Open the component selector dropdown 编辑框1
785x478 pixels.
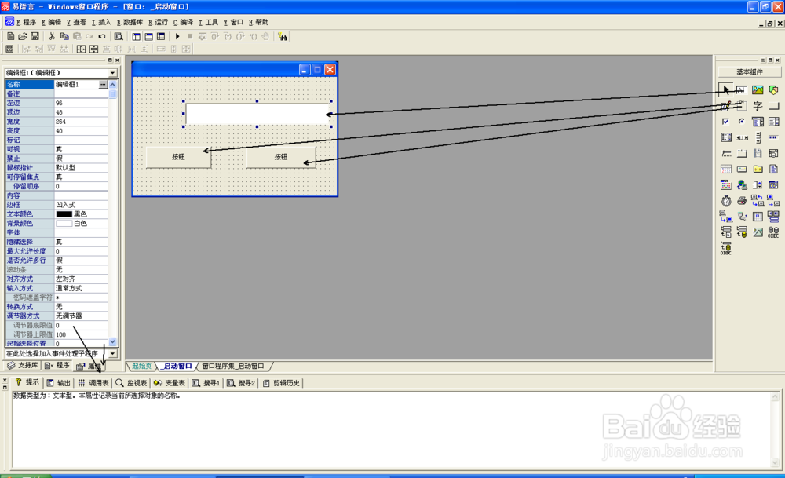pos(112,73)
